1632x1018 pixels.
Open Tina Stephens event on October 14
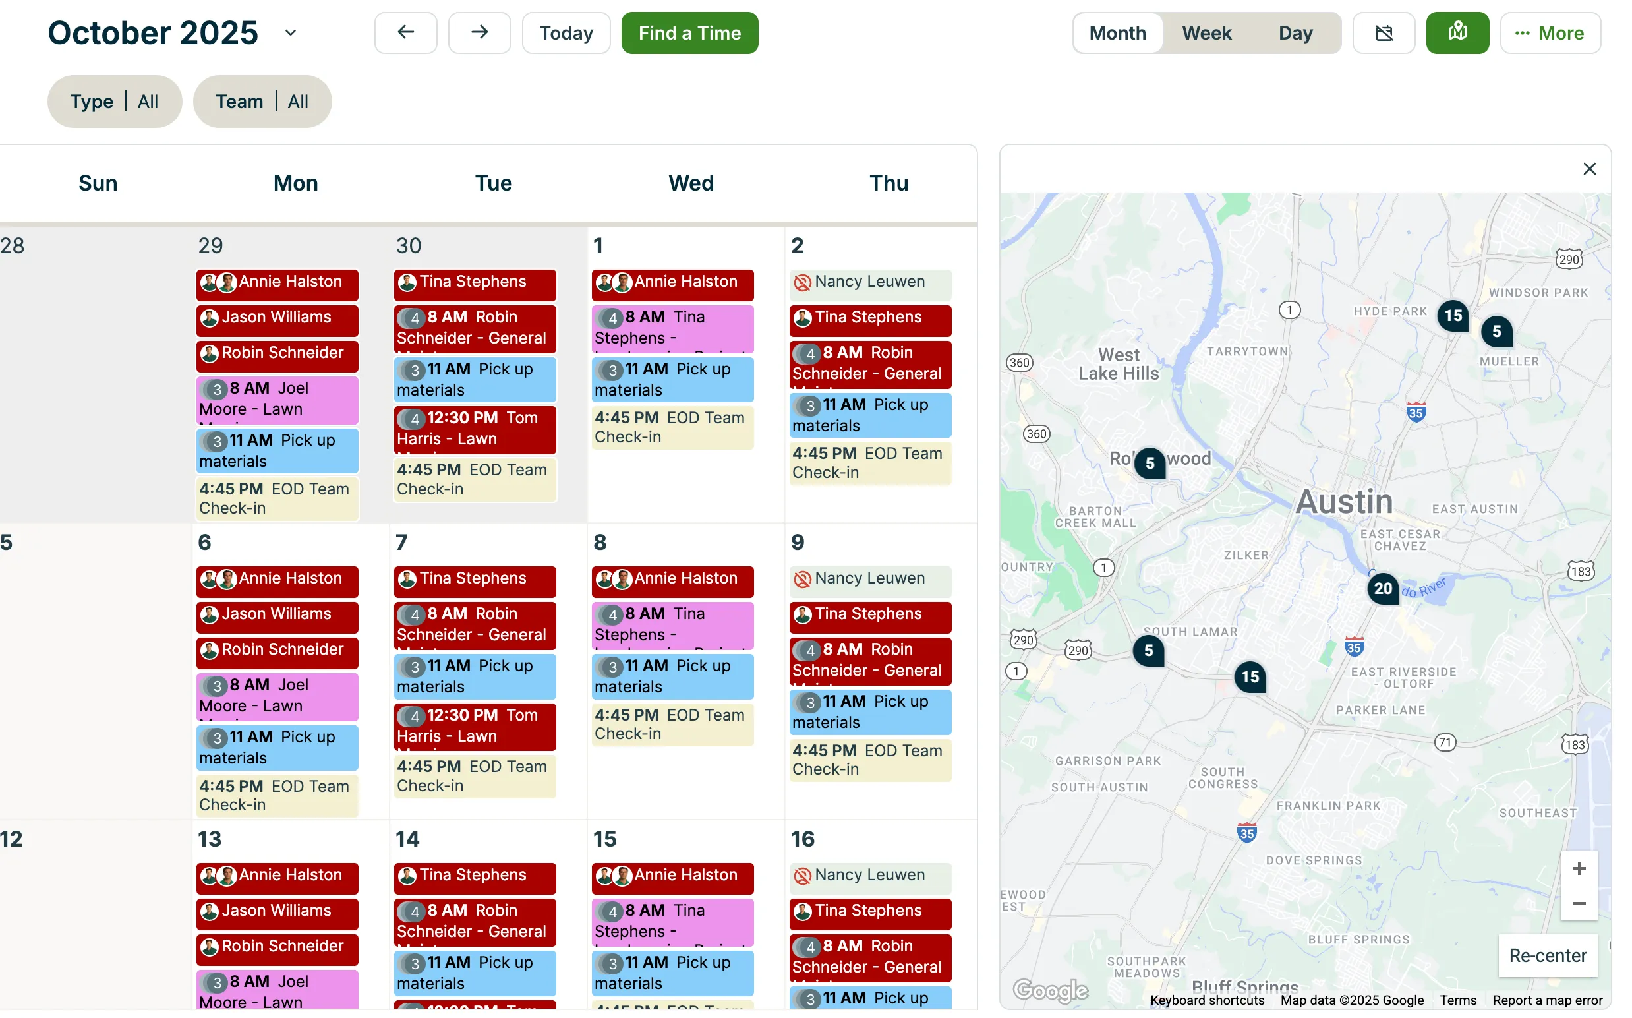pos(475,878)
